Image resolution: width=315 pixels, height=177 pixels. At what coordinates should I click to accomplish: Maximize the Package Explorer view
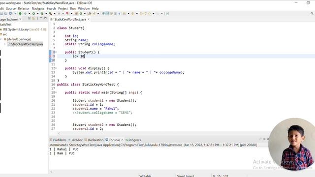(45, 18)
